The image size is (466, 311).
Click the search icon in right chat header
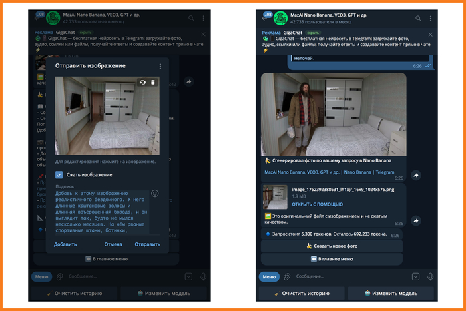pos(421,18)
